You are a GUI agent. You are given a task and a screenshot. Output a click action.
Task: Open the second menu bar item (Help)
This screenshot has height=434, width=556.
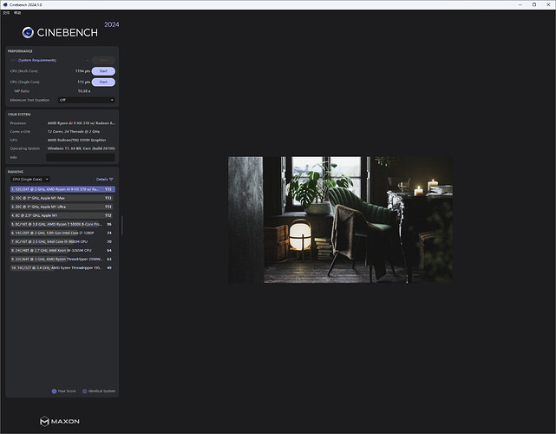click(16, 13)
